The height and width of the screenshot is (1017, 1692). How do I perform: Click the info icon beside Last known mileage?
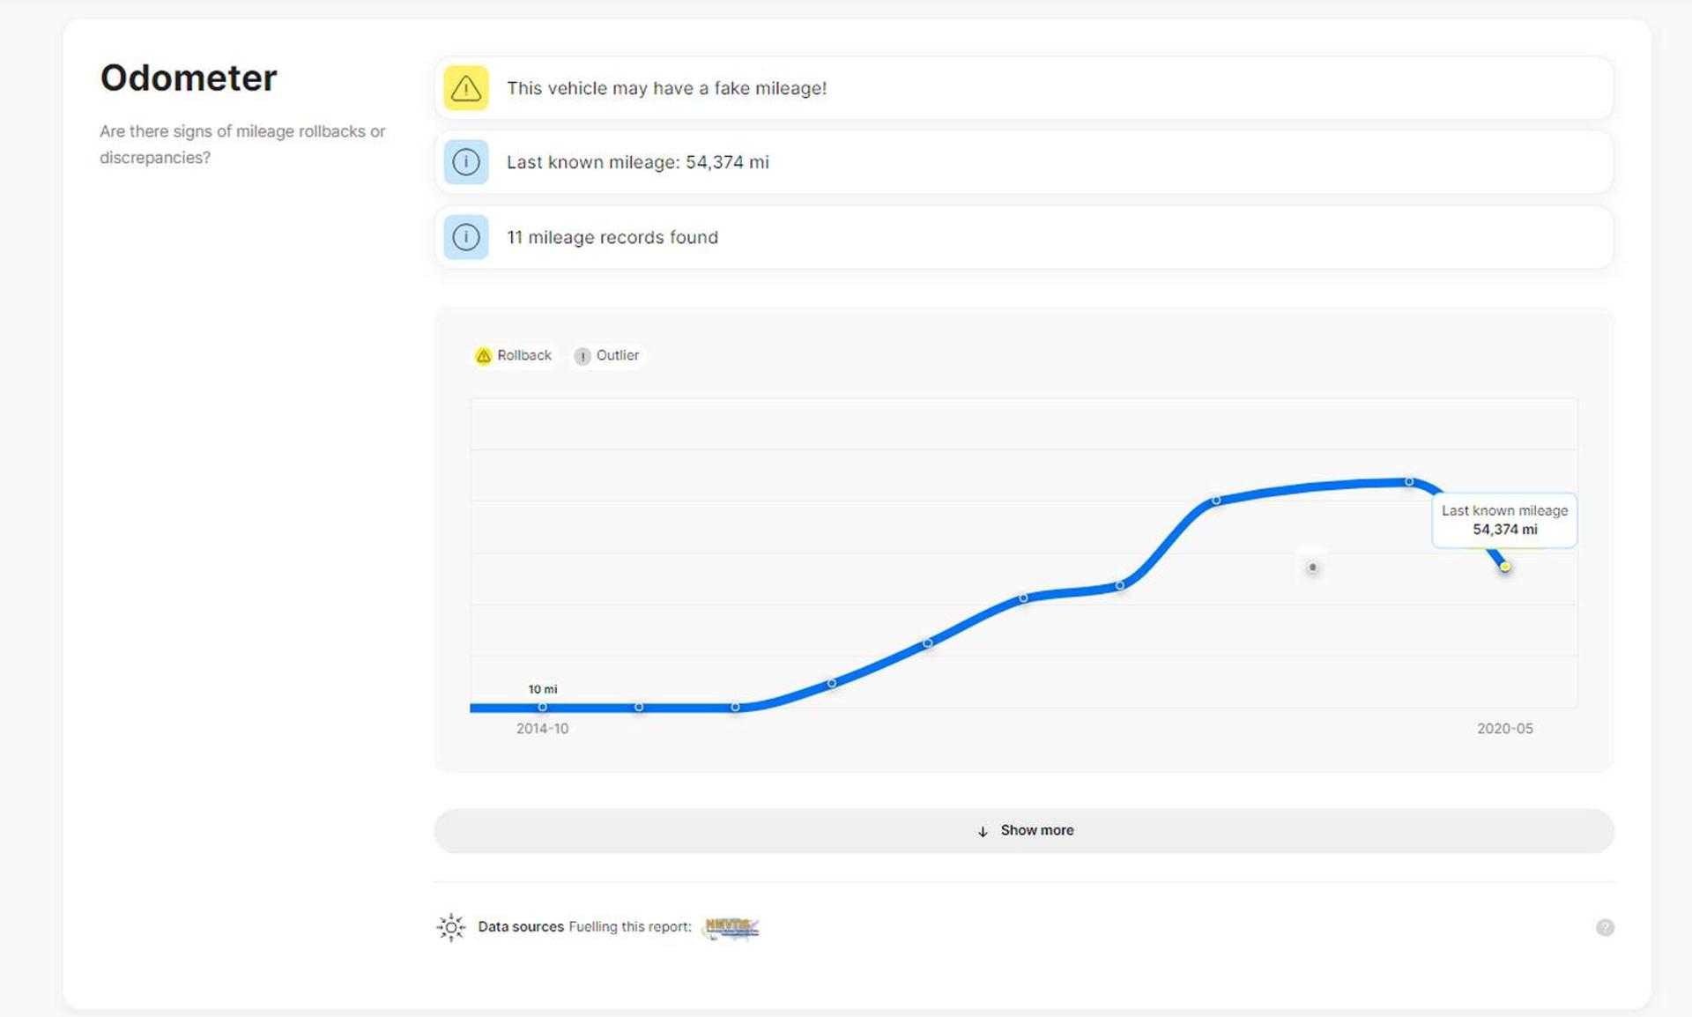tap(465, 162)
